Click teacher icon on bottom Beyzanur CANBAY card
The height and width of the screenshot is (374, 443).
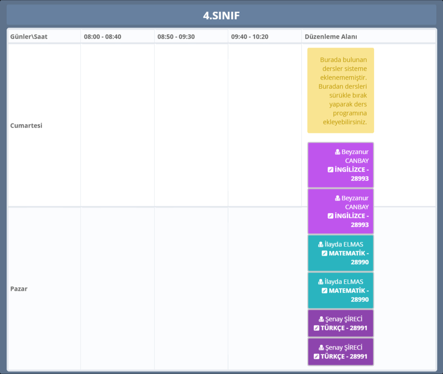[x=338, y=198]
